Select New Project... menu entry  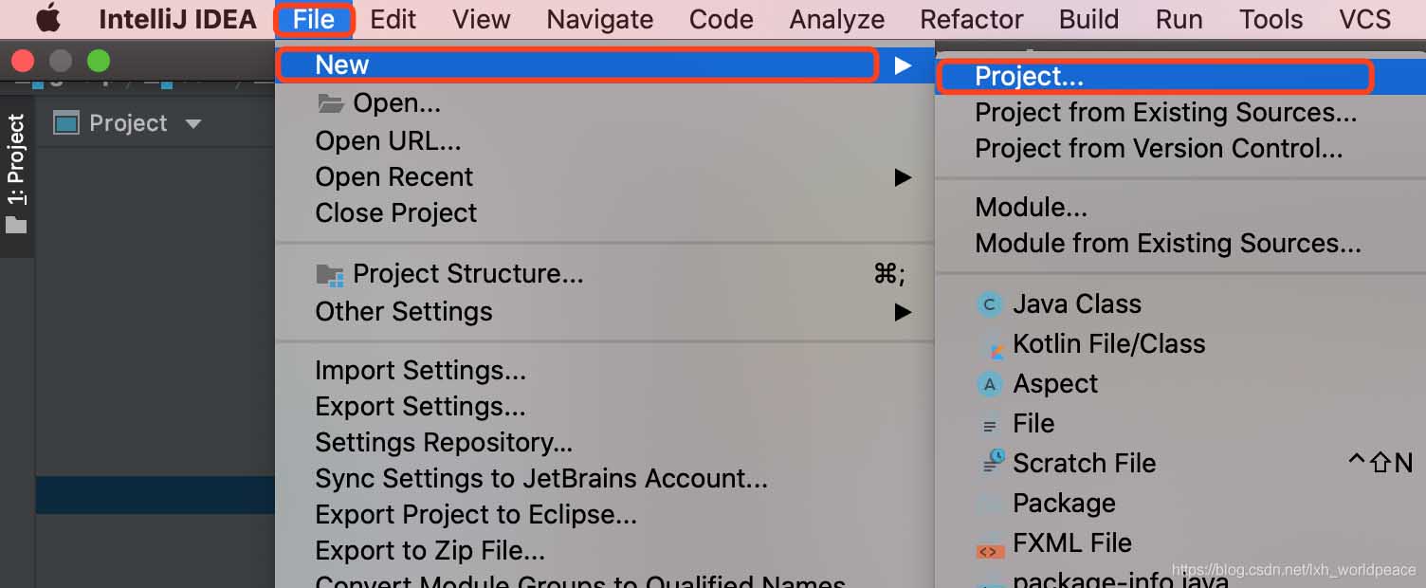1029,76
